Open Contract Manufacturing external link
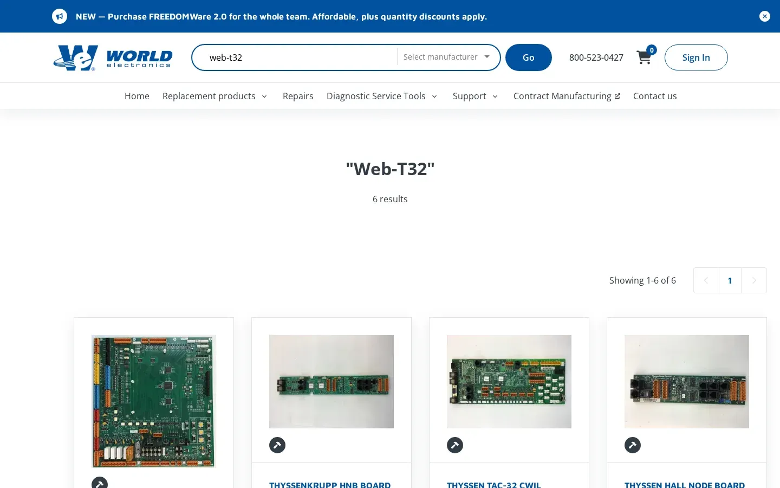 pyautogui.click(x=567, y=96)
